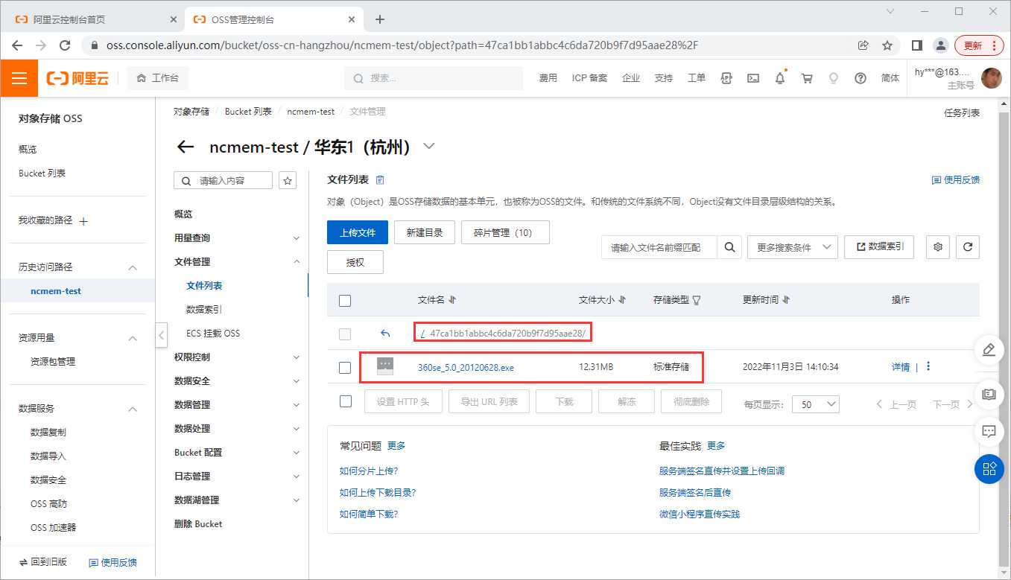The width and height of the screenshot is (1011, 580).
Task: Click the 授权 button
Action: click(355, 262)
